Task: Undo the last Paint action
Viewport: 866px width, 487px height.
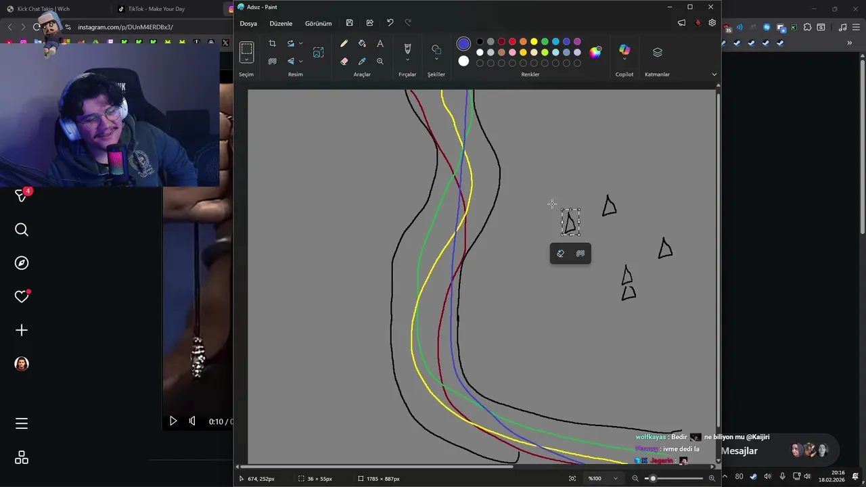Action: click(x=390, y=23)
